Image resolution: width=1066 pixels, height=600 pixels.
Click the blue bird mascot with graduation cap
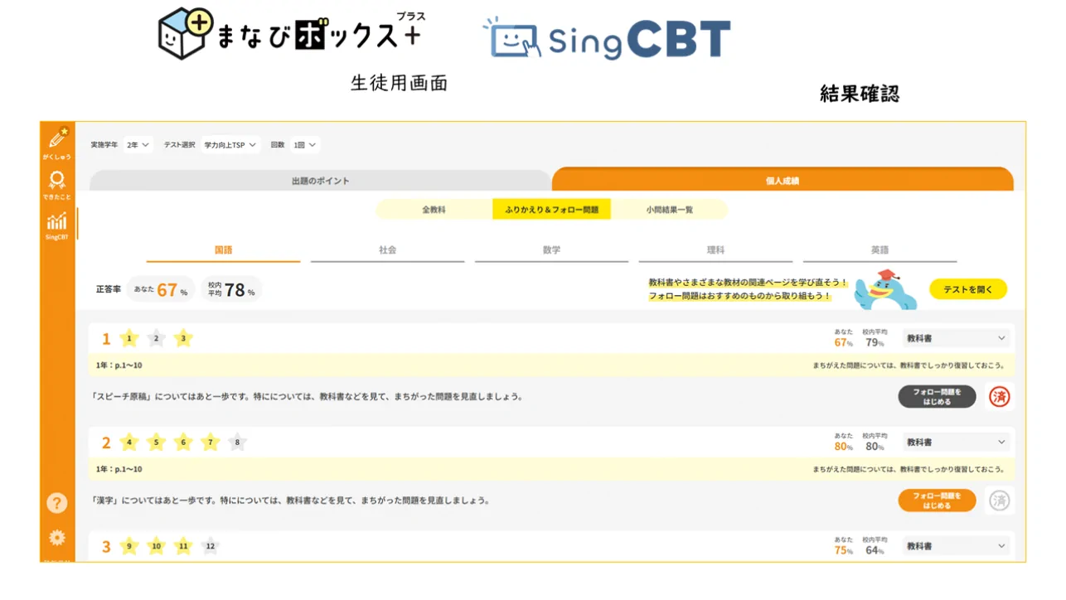(x=888, y=290)
